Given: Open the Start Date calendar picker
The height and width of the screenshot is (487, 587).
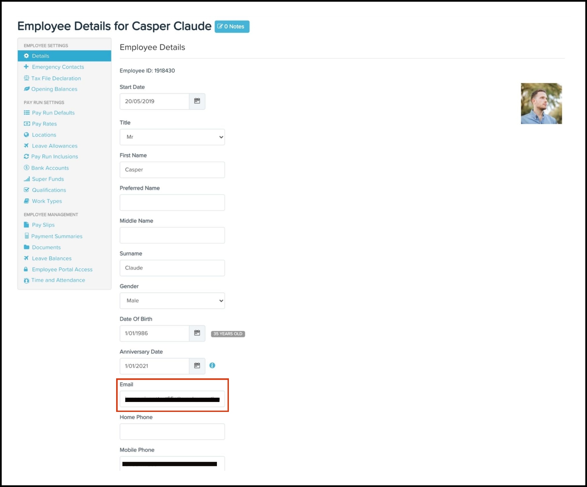Looking at the screenshot, I should coord(197,101).
